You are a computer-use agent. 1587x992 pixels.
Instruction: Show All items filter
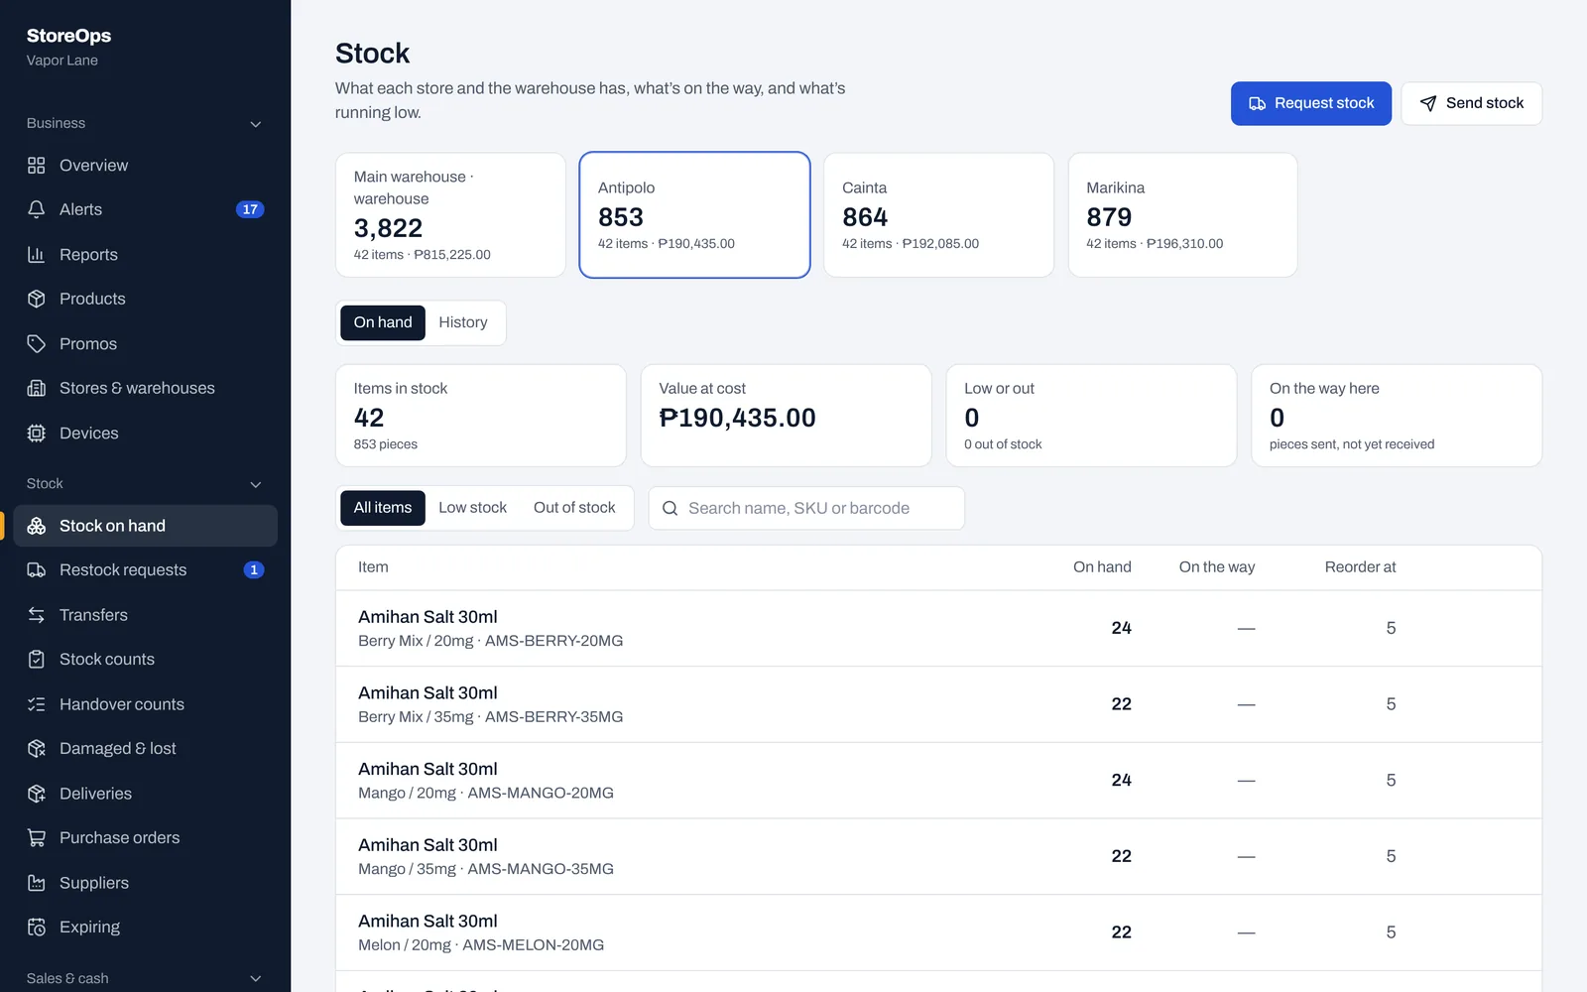[383, 508]
